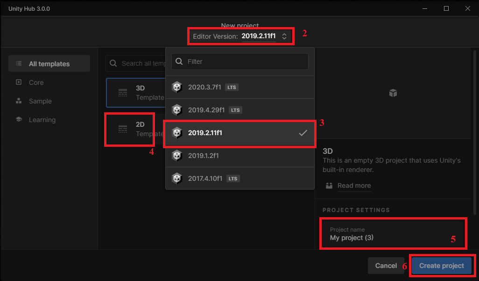
Task: Click the checkmark on 2019.2.11f1 row
Action: point(303,133)
